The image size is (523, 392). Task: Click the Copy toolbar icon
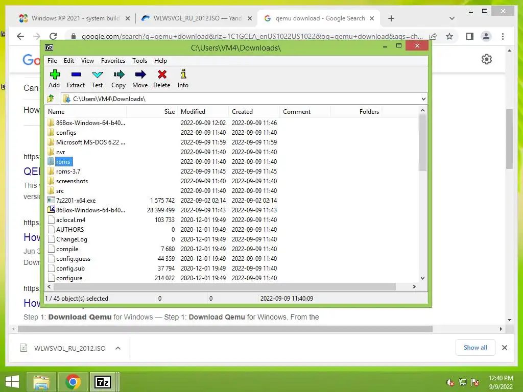coord(118,79)
